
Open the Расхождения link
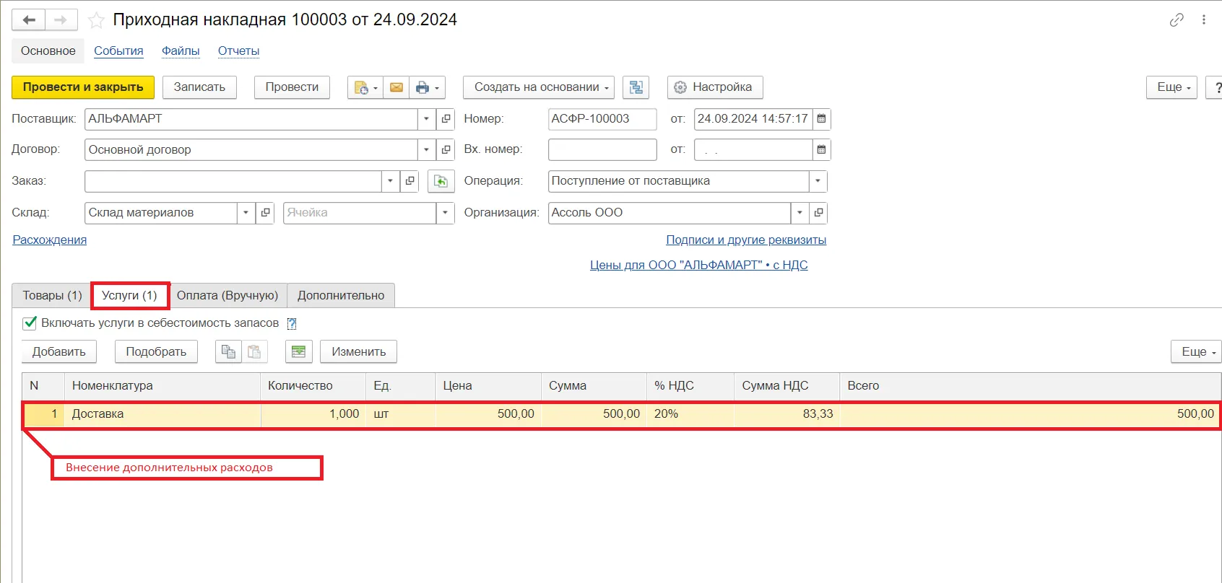click(50, 240)
